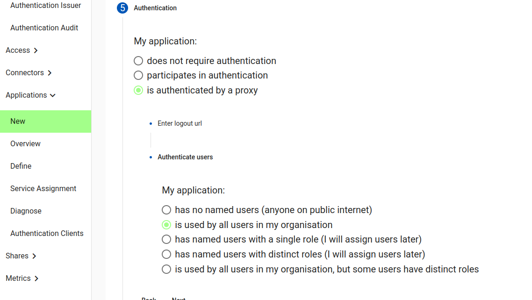Viewport: 532px width, 300px height.
Task: Expand the Shares sidebar section
Action: [x=21, y=256]
